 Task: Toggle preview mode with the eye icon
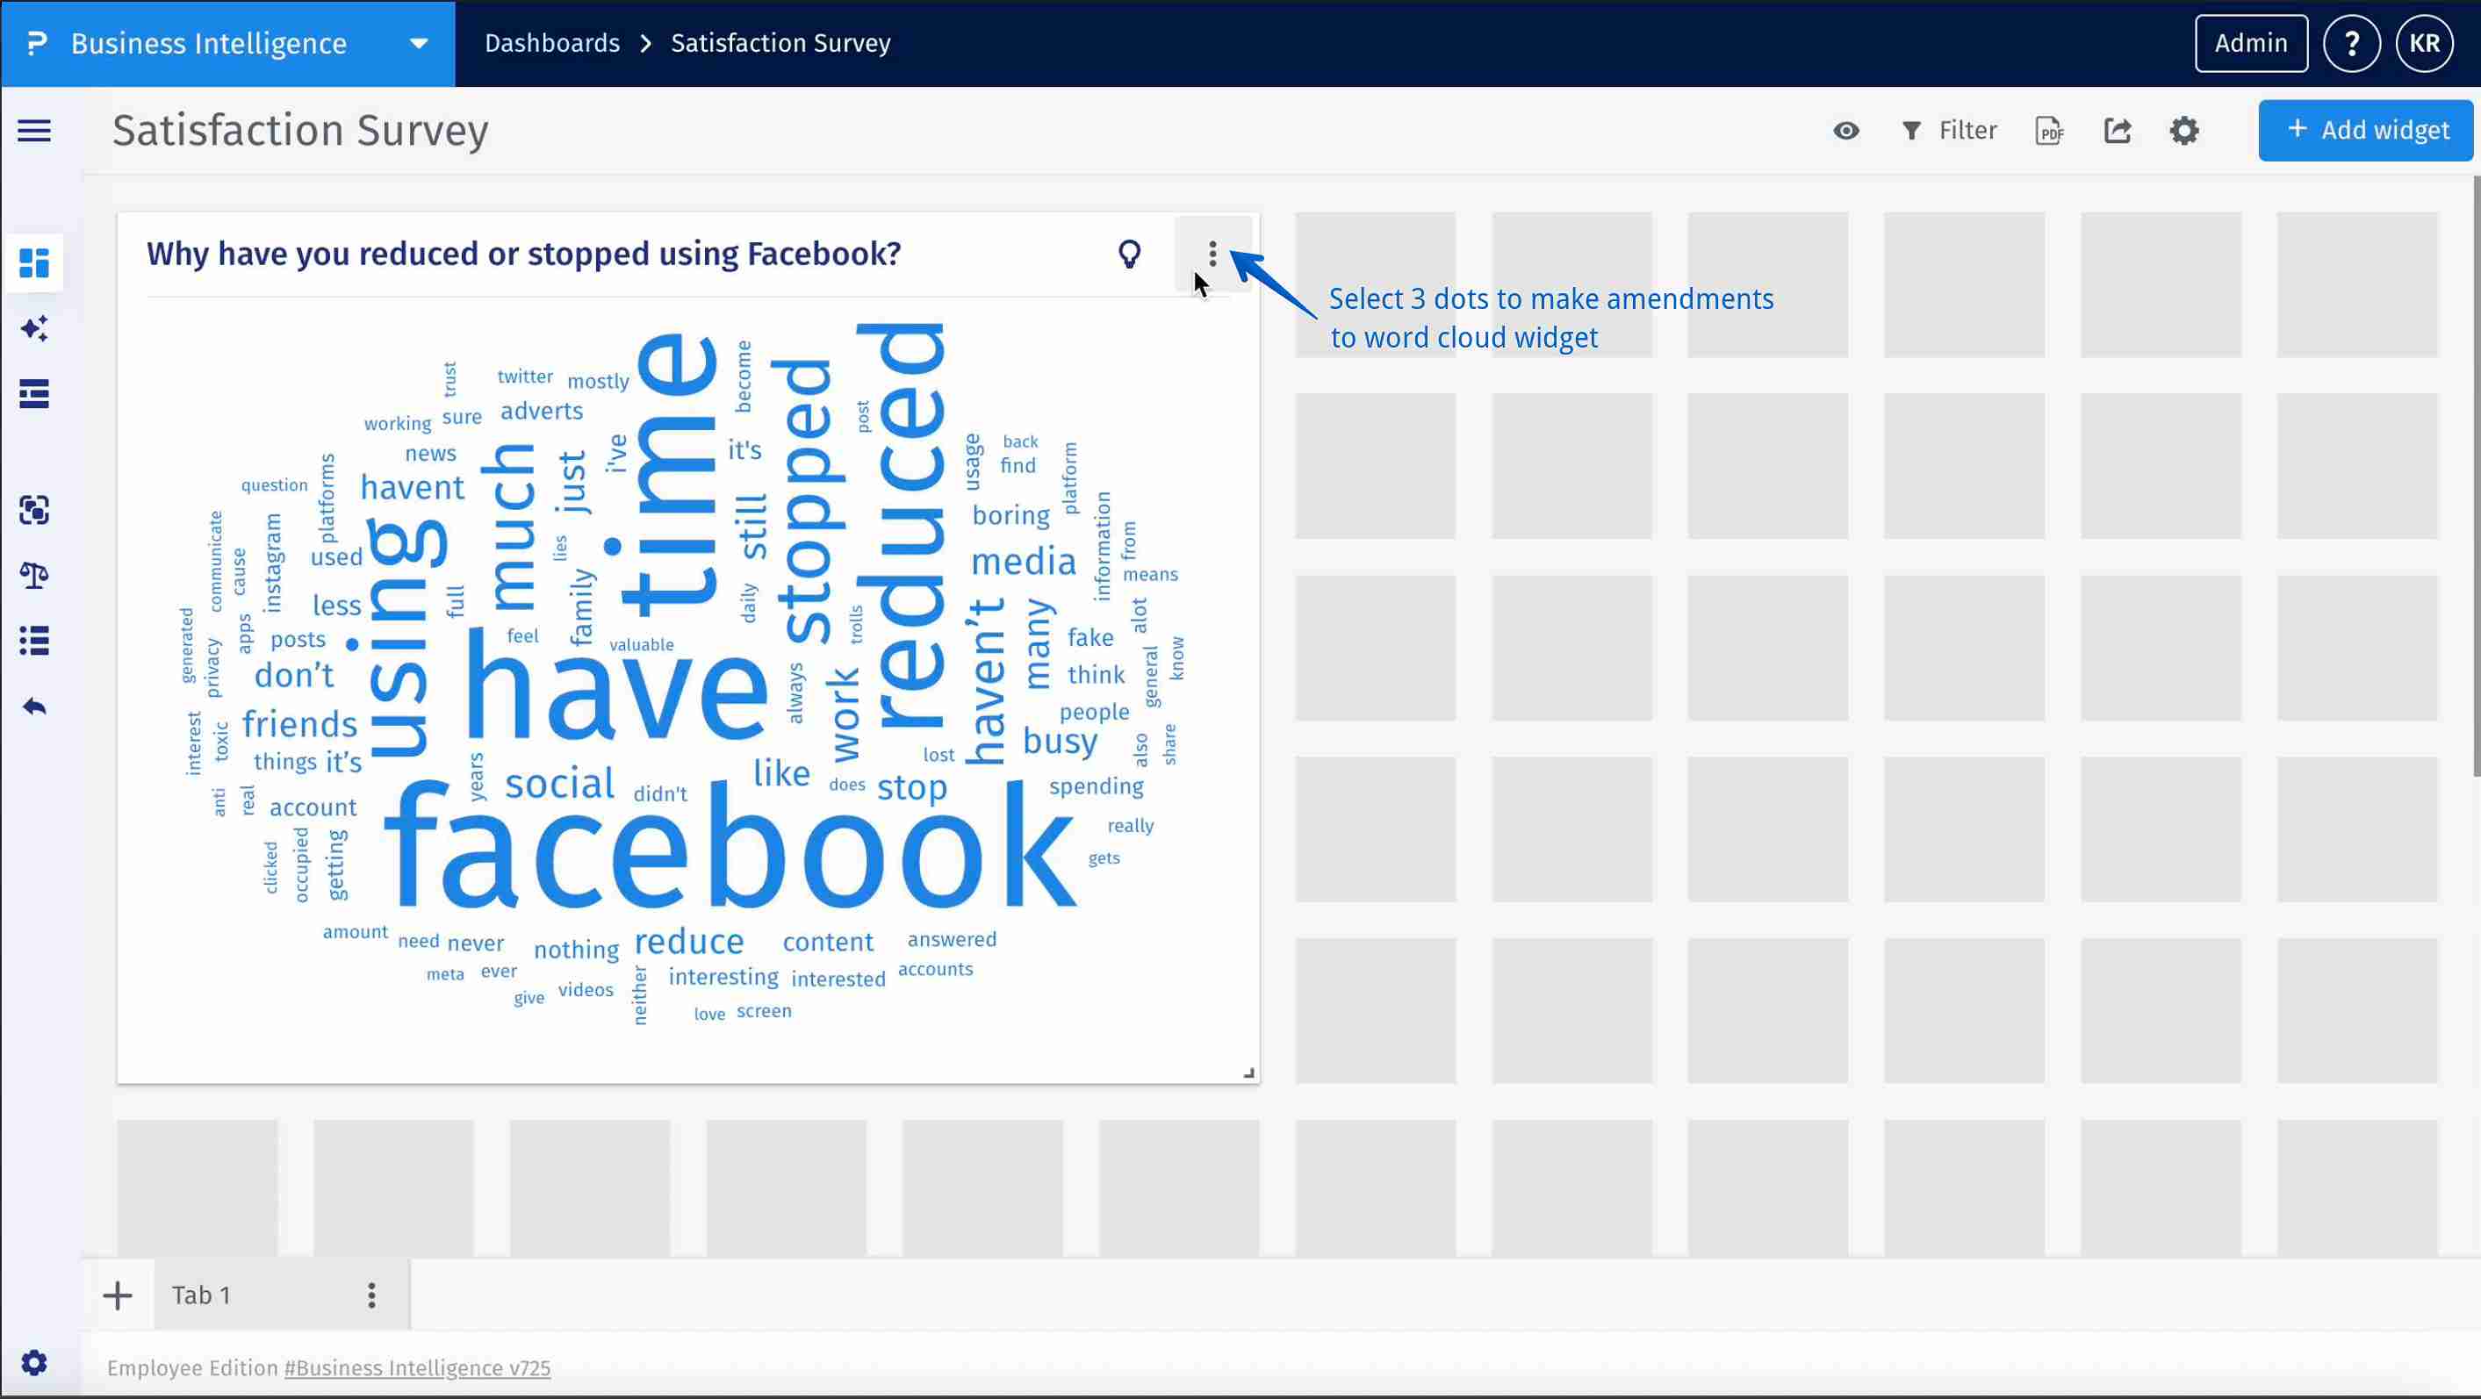[x=1845, y=130]
